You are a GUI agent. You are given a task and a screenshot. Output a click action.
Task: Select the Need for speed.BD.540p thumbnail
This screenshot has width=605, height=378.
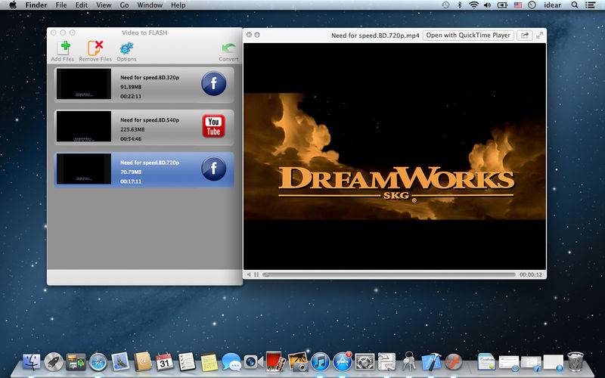(84, 126)
